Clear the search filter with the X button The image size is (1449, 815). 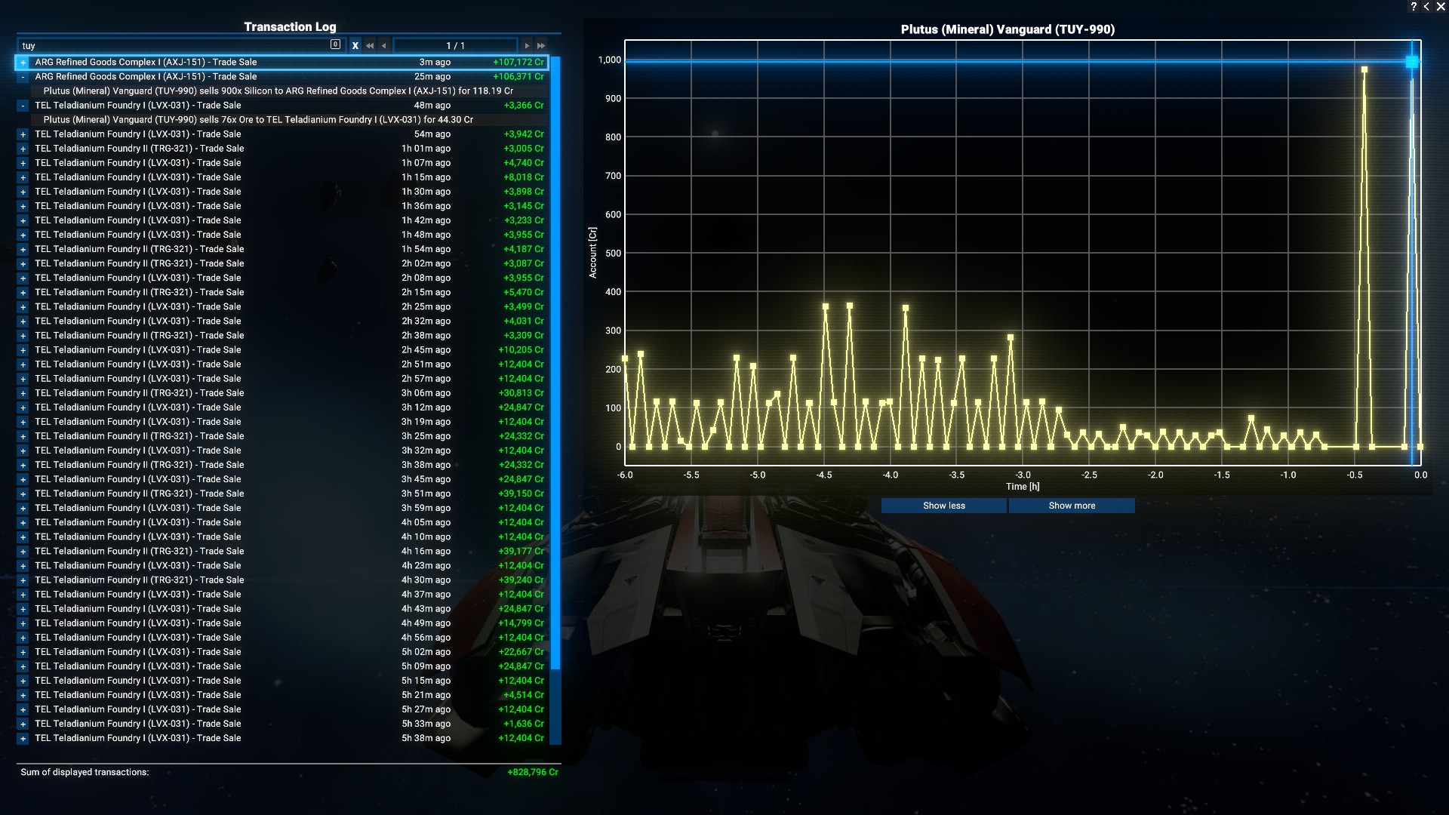pyautogui.click(x=355, y=45)
